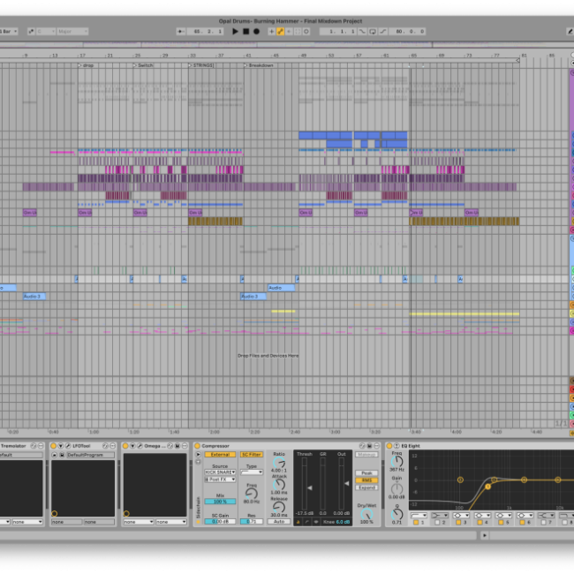Click the transport Stop button
This screenshot has height=574, width=574.
tap(245, 31)
